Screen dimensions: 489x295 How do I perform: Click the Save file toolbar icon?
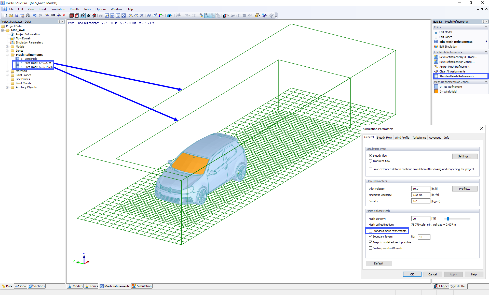pos(17,16)
